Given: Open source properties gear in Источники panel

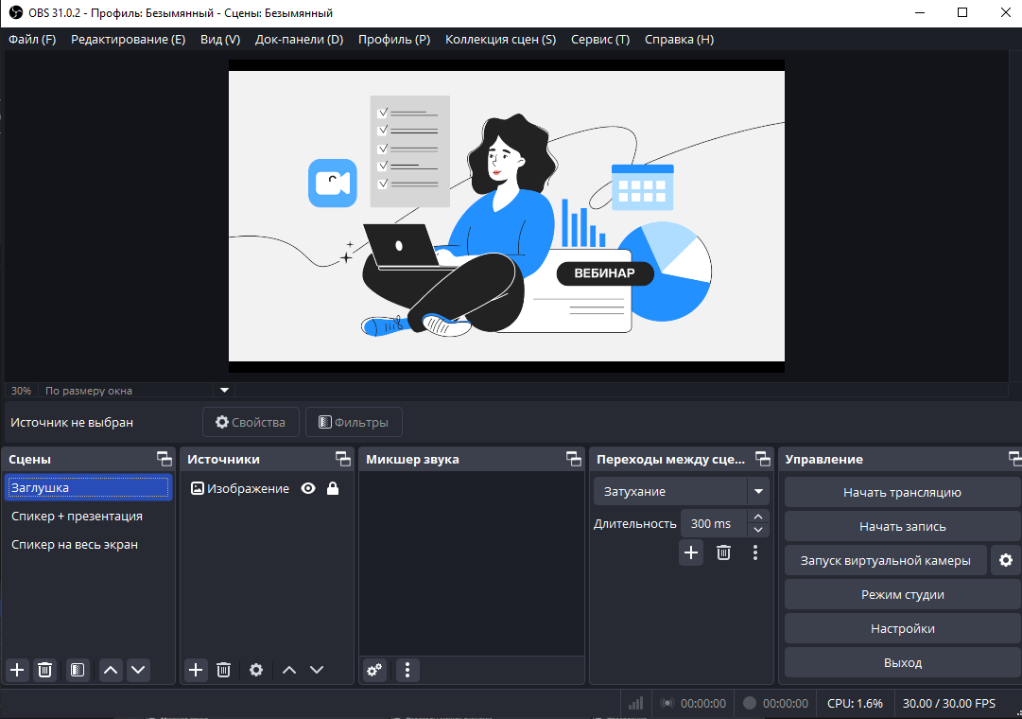Looking at the screenshot, I should coord(256,670).
